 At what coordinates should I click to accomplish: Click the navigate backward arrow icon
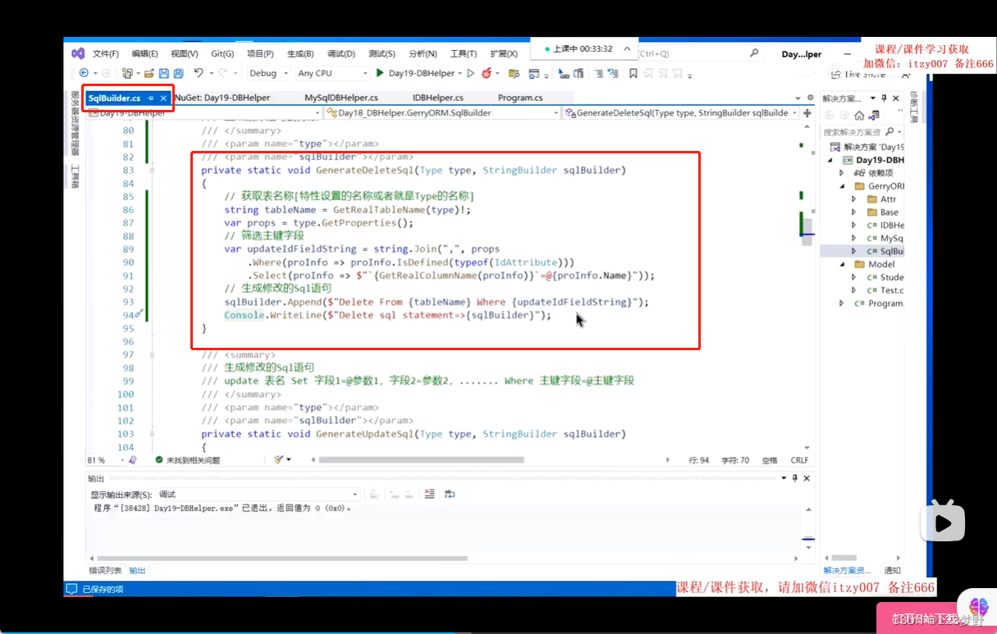pyautogui.click(x=84, y=73)
